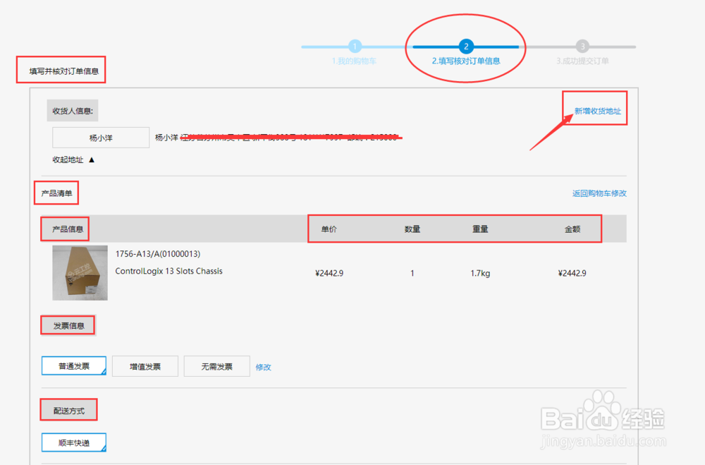Choose 无需发票 invoice option
Screen dimensions: 705x465
tap(216, 366)
